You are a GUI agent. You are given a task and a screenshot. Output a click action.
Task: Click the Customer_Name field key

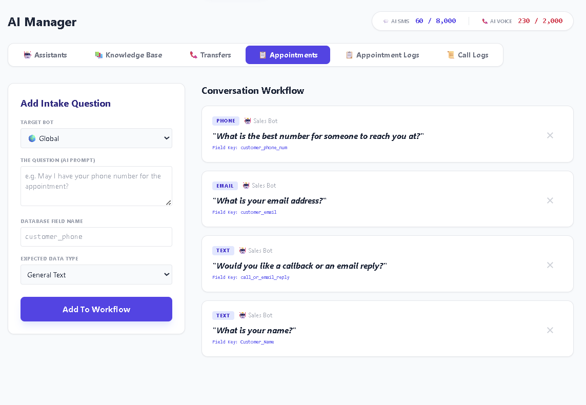[x=257, y=342]
